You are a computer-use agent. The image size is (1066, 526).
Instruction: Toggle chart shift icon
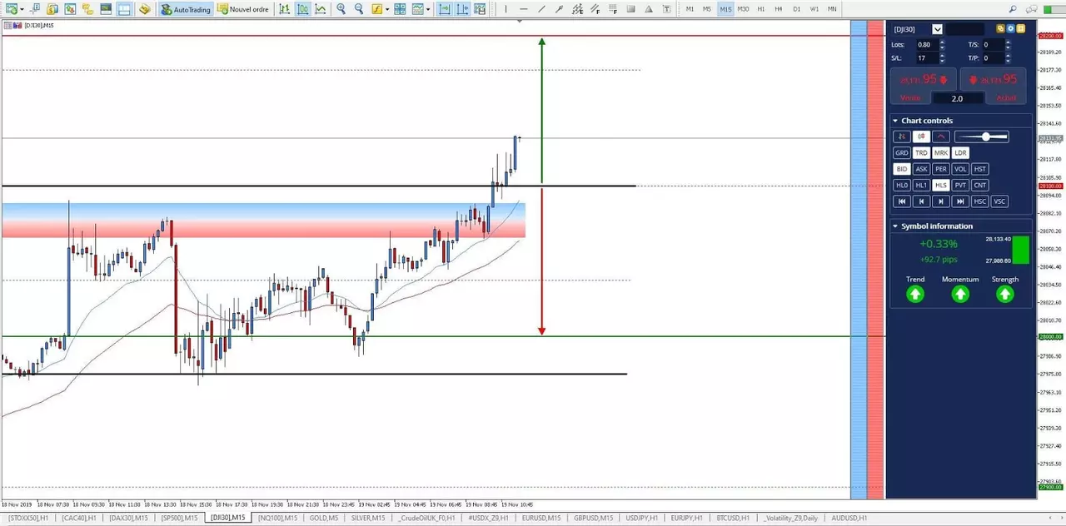coord(462,8)
